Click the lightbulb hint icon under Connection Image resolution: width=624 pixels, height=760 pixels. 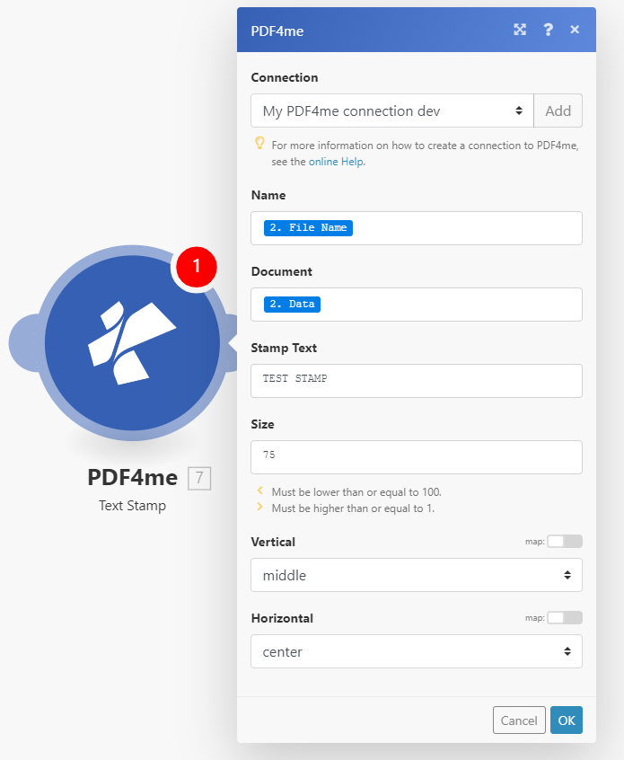259,143
